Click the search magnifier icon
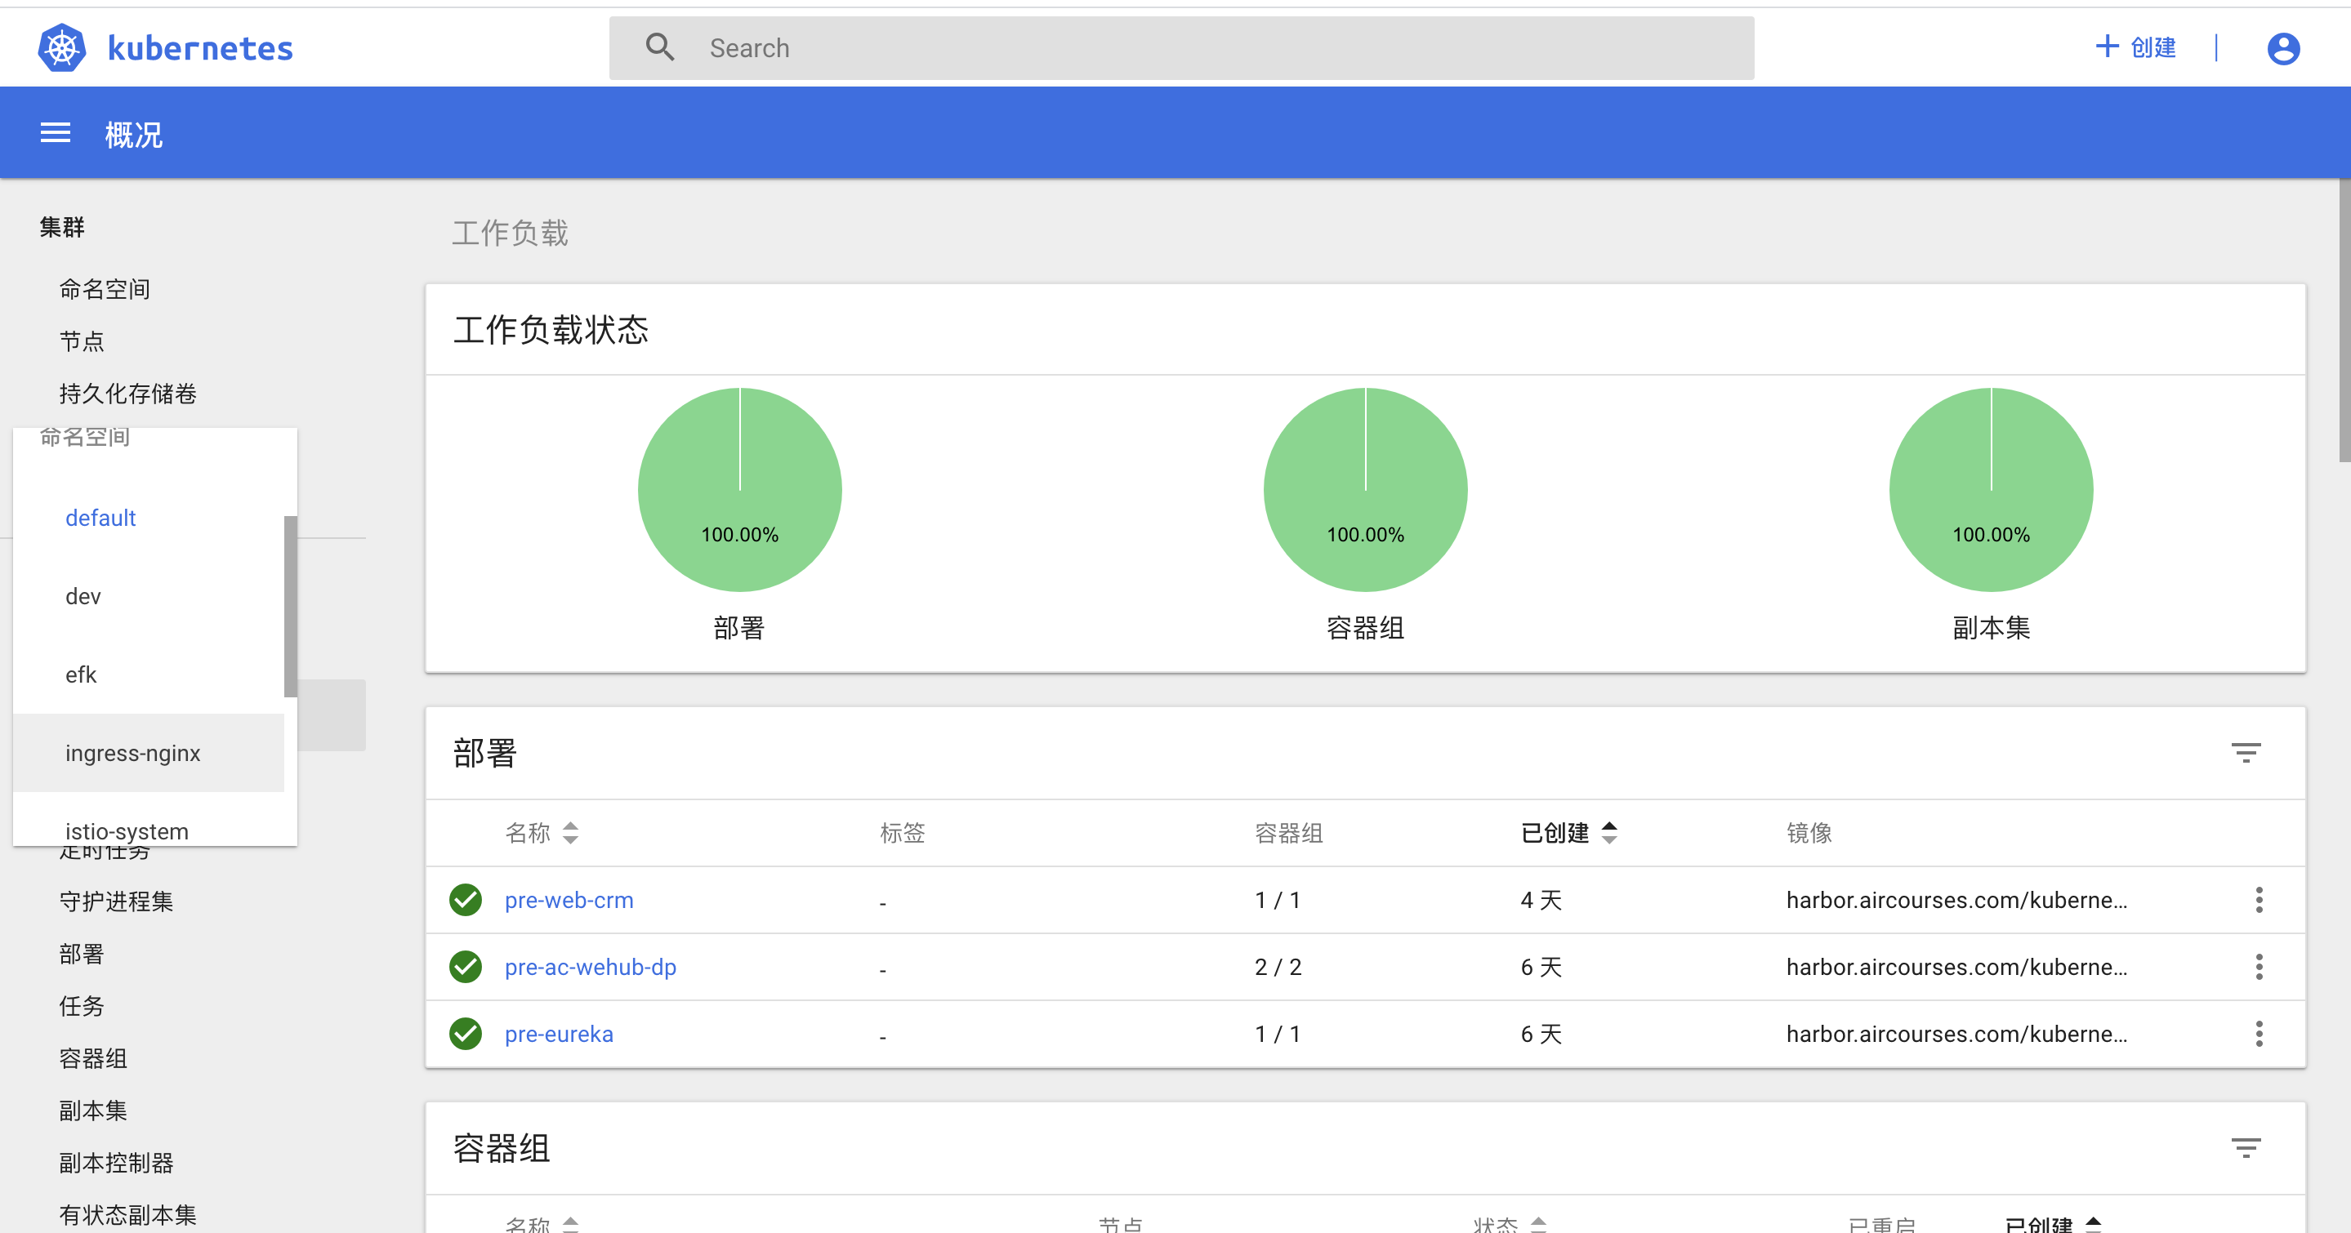This screenshot has height=1233, width=2351. click(660, 47)
